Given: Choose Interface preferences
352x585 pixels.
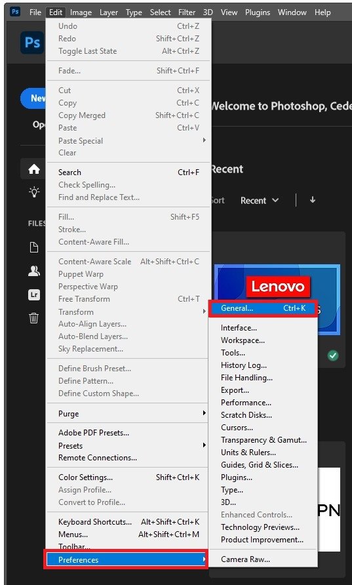Looking at the screenshot, I should point(264,328).
